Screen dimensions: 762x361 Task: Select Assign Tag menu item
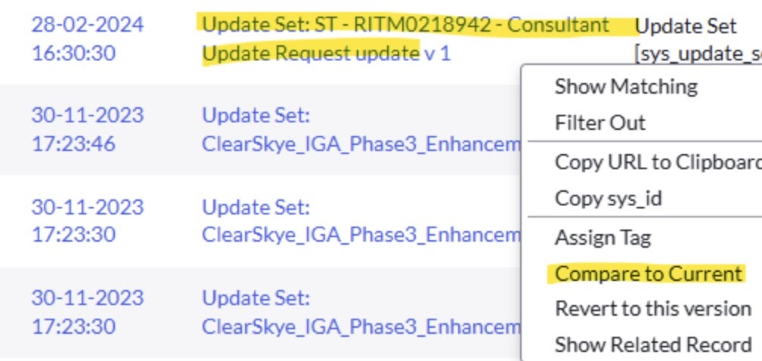602,238
